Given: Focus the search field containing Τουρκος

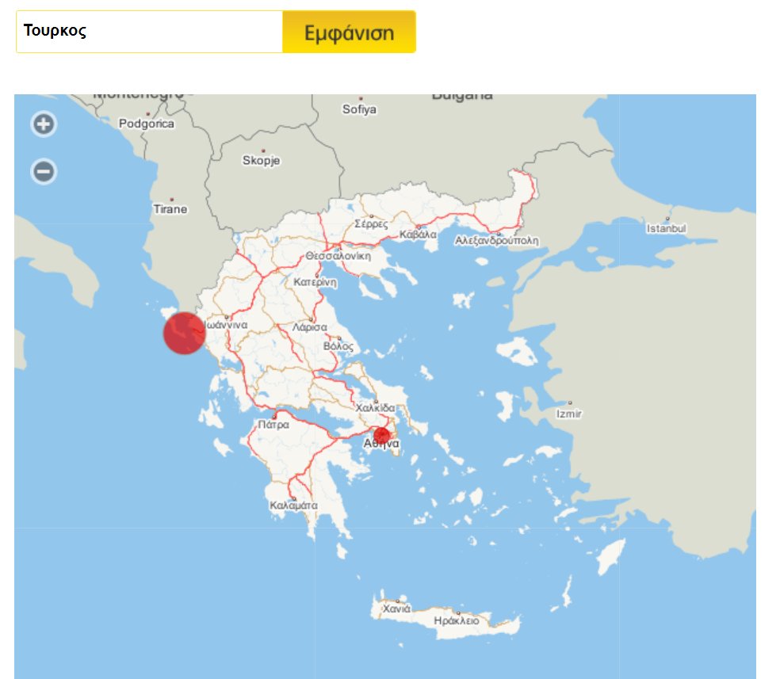Looking at the screenshot, I should (149, 32).
